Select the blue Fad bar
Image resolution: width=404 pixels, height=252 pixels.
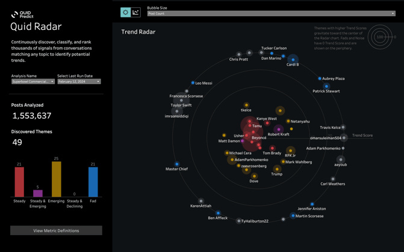pyautogui.click(x=93, y=182)
